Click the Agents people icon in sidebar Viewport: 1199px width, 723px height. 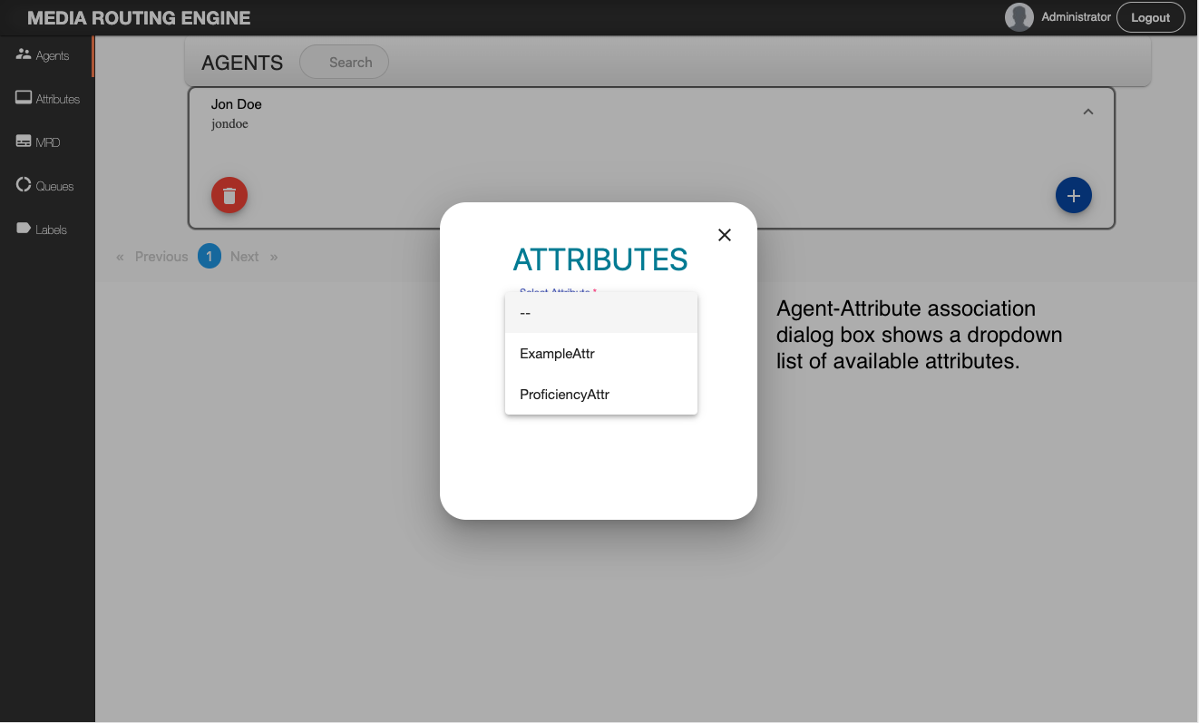24,54
